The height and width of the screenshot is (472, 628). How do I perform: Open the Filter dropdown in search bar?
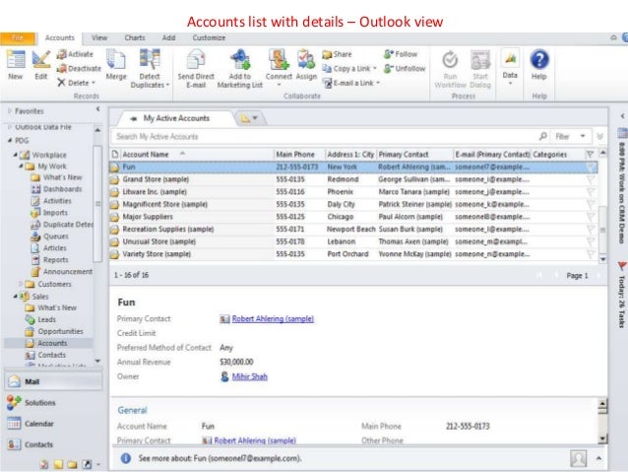(x=567, y=136)
